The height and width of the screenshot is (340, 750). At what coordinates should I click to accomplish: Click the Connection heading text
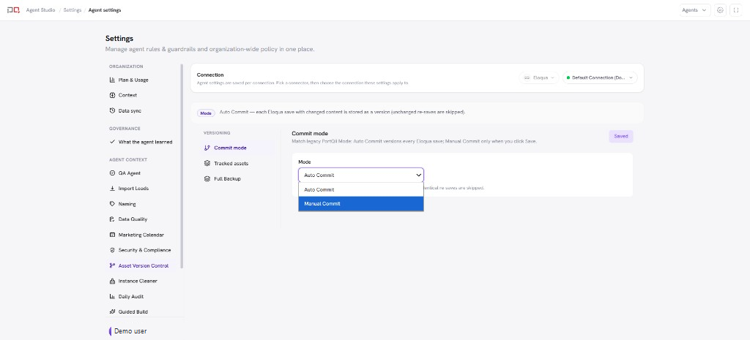[210, 75]
